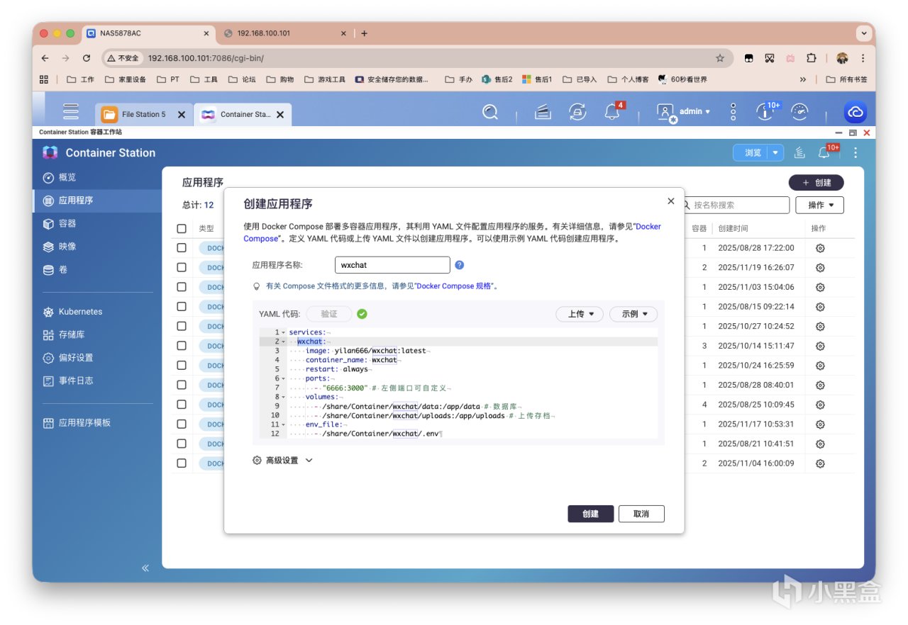This screenshot has height=625, width=908.
Task: Open gear actions for row created 2025/10/14 15:11:47
Action: [820, 346]
